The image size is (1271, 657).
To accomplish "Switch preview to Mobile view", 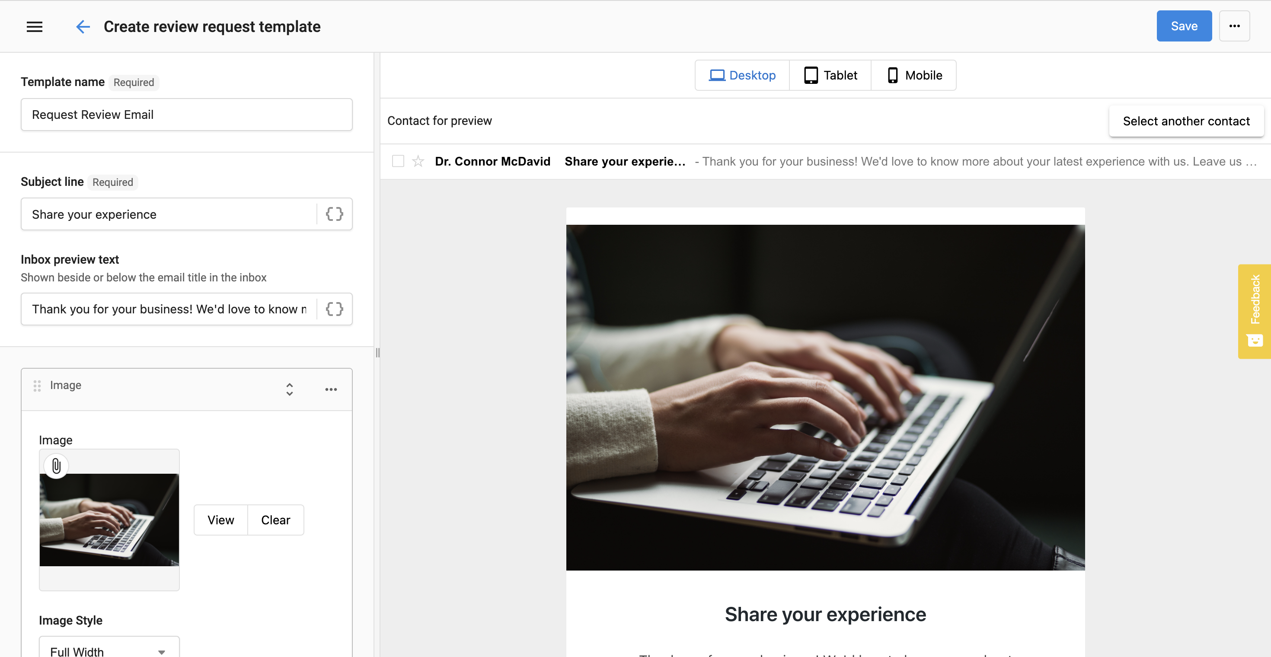I will tap(914, 76).
